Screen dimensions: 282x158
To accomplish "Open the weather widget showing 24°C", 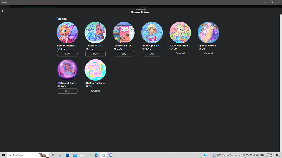I will click(224, 155).
